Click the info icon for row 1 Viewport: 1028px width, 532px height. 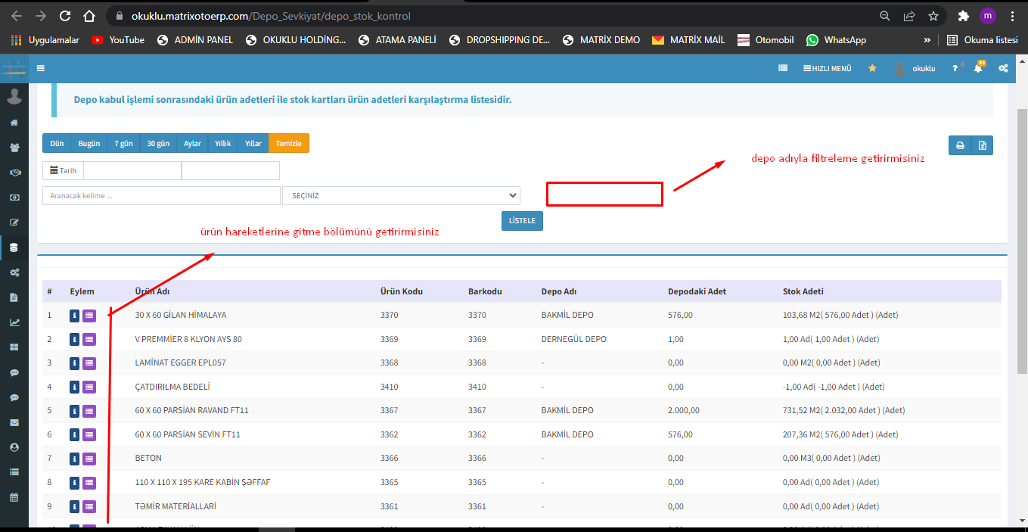(75, 315)
